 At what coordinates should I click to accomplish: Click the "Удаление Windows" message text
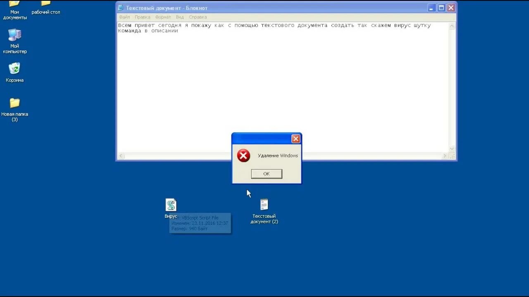[x=278, y=156]
